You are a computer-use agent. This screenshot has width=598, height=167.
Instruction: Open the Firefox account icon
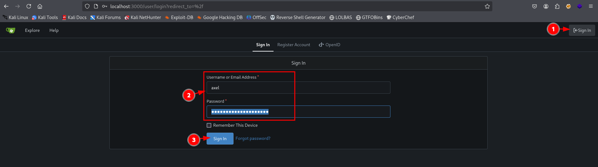click(x=546, y=6)
